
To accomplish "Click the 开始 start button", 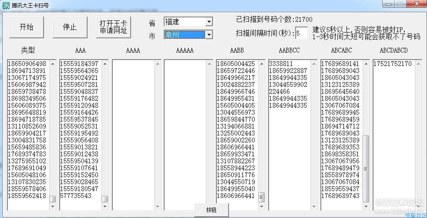I will pos(27,27).
